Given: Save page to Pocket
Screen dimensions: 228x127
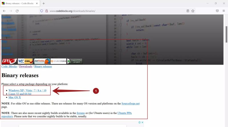Looking at the screenshot, I should pos(217,11).
